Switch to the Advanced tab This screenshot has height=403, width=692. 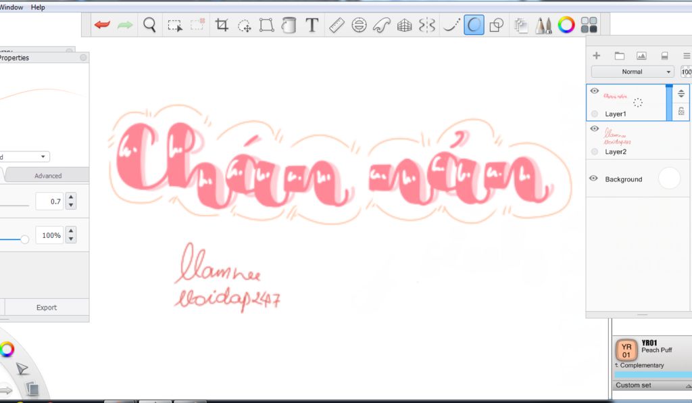pos(48,176)
